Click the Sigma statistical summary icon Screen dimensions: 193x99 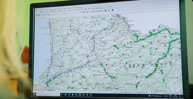click(99, 8)
